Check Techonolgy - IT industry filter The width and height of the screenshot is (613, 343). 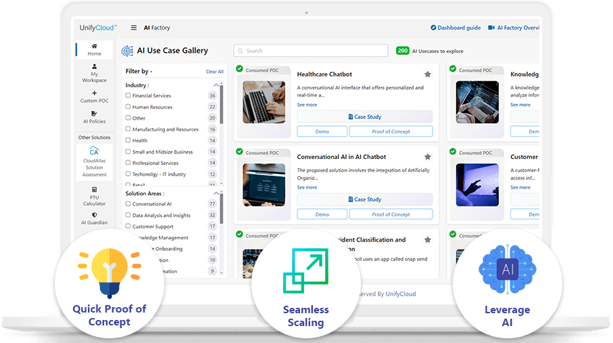[128, 173]
